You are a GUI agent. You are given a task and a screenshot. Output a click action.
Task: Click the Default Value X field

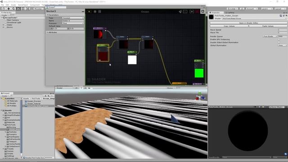coord(60,29)
